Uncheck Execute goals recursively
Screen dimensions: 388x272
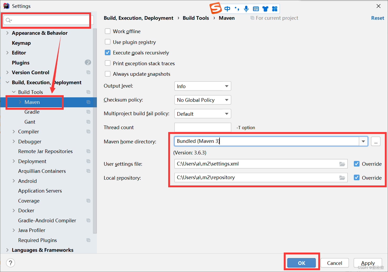pyautogui.click(x=108, y=53)
